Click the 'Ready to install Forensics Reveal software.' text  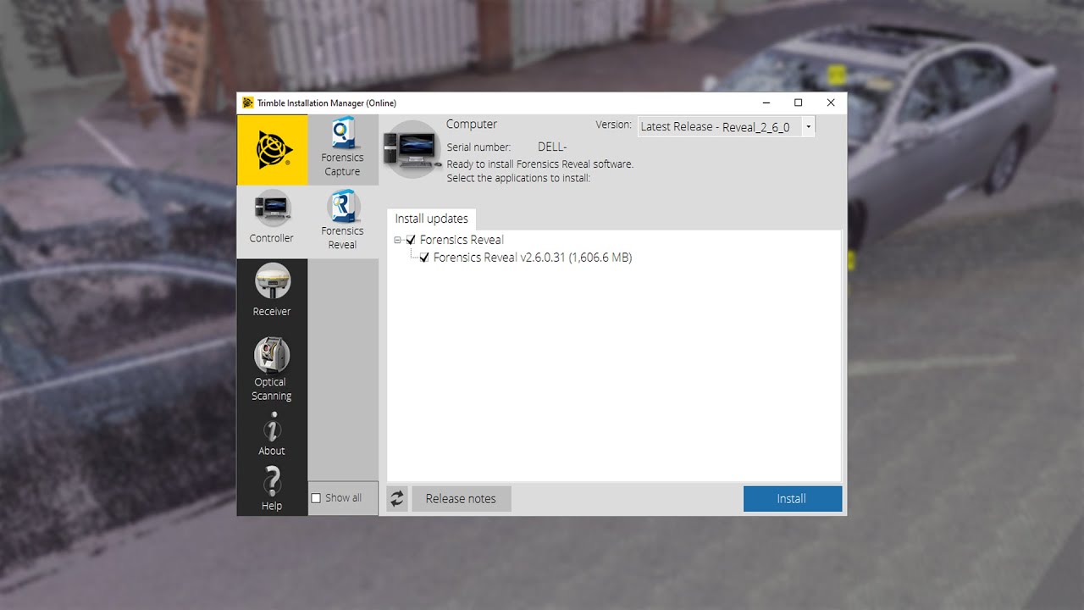click(540, 164)
